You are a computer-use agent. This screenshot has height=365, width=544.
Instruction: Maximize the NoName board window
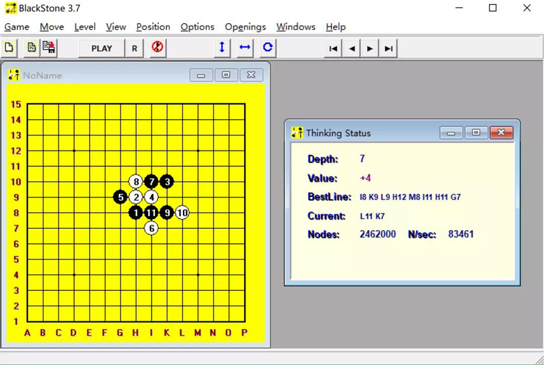tap(226, 75)
